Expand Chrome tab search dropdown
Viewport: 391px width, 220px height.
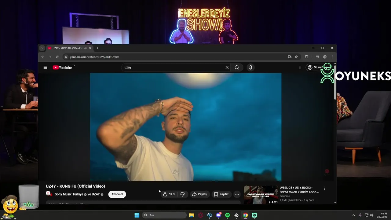[42, 48]
